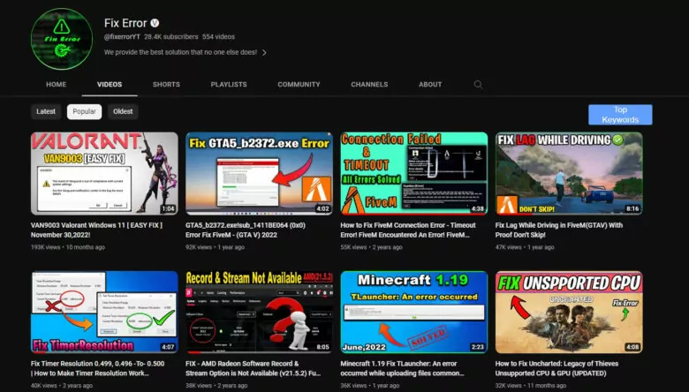Viewport: 689px width, 392px height.
Task: Open the Valorant VAN9003 video thumbnail
Action: point(104,173)
